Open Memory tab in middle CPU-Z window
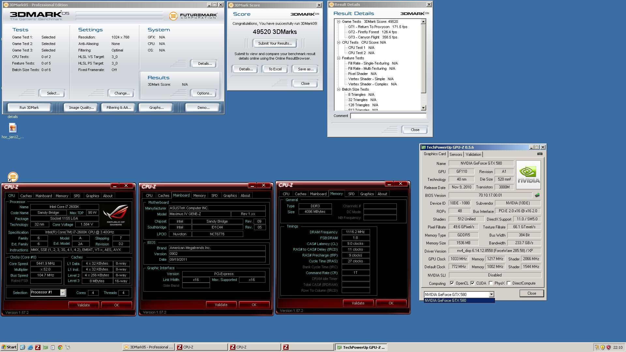This screenshot has width=626, height=352. pyautogui.click(x=199, y=196)
